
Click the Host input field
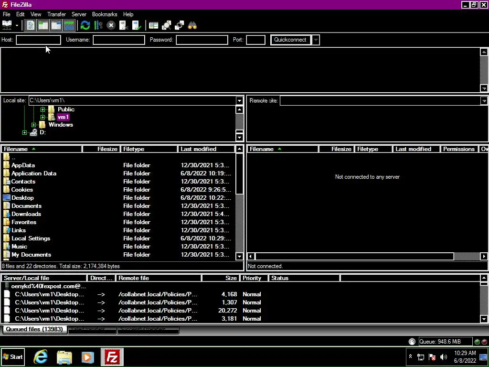pos(38,40)
